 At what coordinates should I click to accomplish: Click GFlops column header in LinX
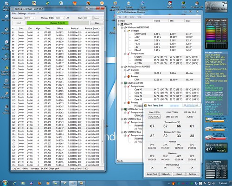60,28
